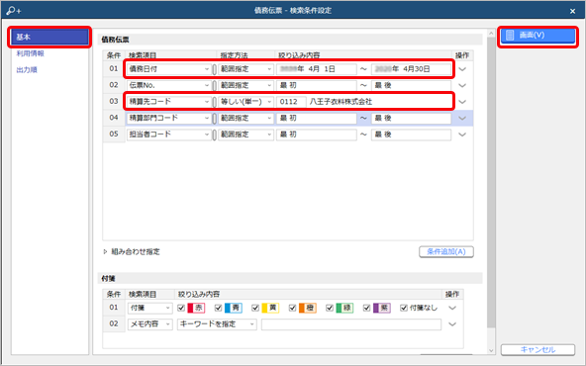Viewport: 586px width, 366px height.
Task: Click the 画面(V) button
Action: pyautogui.click(x=537, y=36)
